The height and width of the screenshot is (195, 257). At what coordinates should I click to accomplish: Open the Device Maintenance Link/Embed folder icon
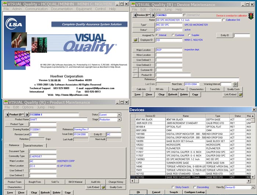click(x=241, y=94)
